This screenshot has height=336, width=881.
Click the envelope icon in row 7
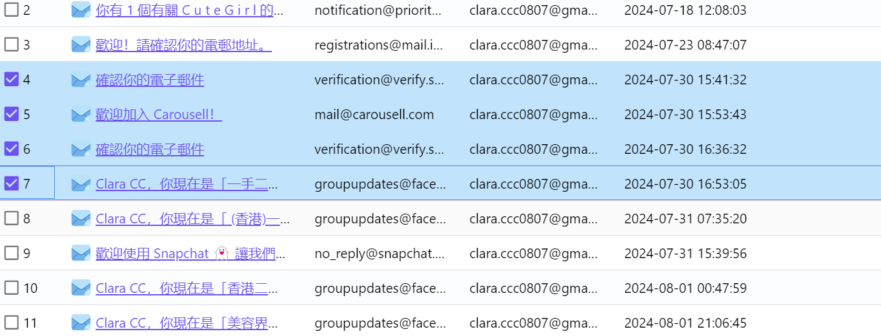[81, 183]
